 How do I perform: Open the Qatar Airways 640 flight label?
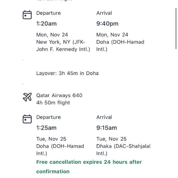[x=59, y=96]
